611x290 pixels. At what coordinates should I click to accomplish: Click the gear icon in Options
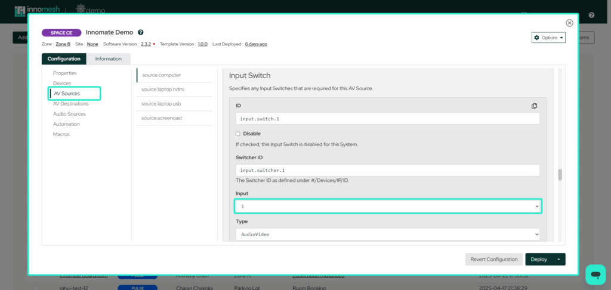click(536, 38)
